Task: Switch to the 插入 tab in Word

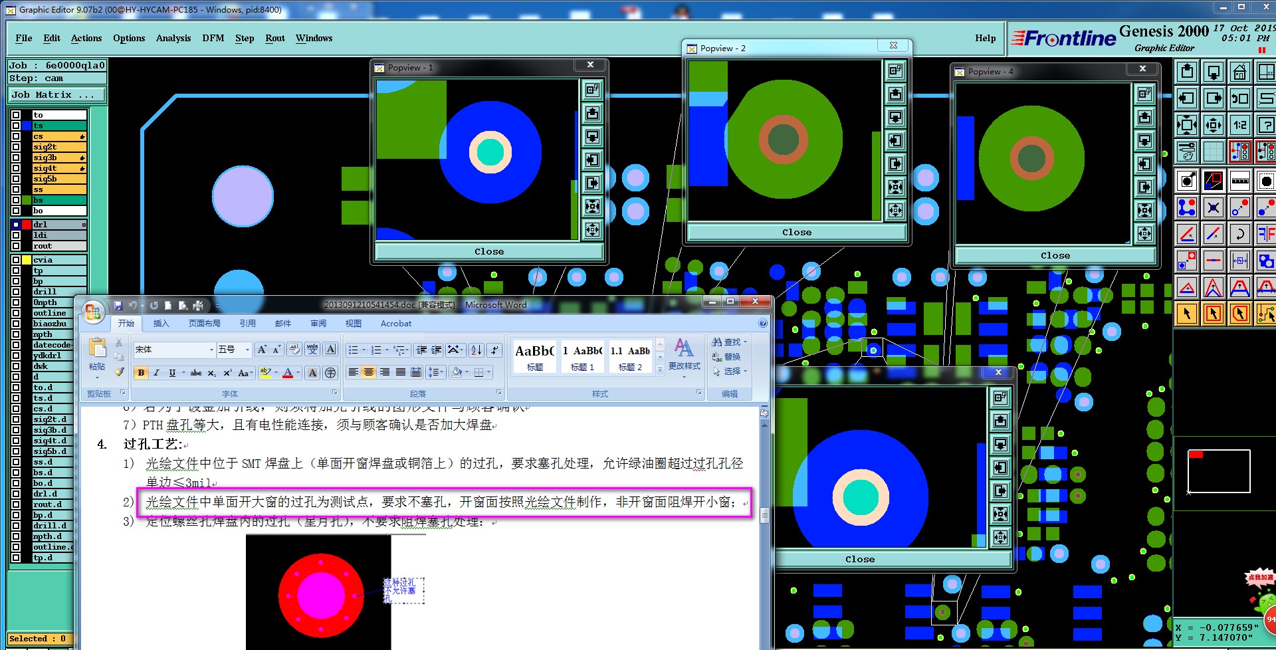Action: point(161,323)
